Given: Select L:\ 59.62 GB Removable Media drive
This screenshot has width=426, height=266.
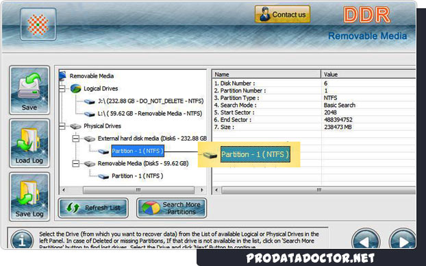Looking at the screenshot, I should 150,113.
